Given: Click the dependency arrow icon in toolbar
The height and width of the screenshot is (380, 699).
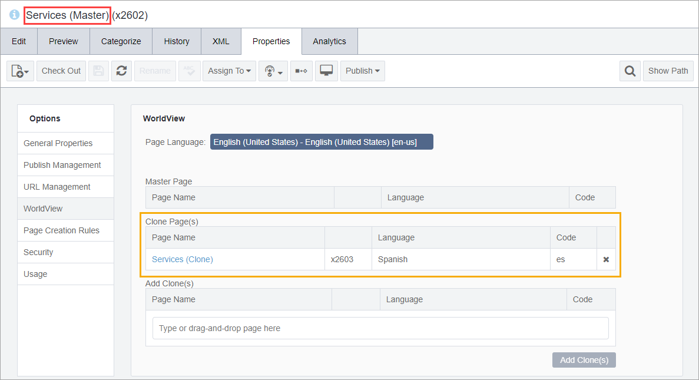Looking at the screenshot, I should pyautogui.click(x=302, y=71).
